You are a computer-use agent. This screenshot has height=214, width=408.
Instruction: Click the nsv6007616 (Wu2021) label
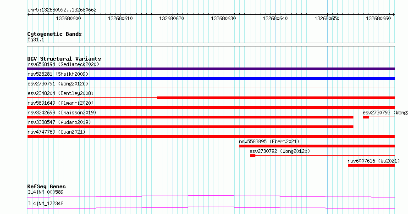[374, 161]
